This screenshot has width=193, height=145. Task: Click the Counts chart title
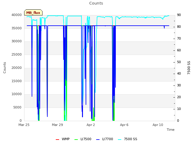[96, 3]
